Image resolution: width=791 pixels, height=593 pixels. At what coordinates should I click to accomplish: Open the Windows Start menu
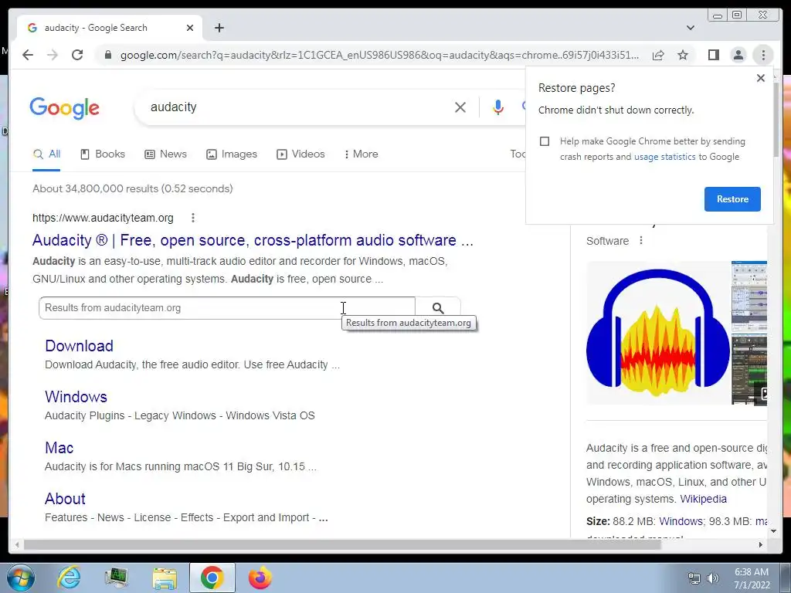(21, 578)
